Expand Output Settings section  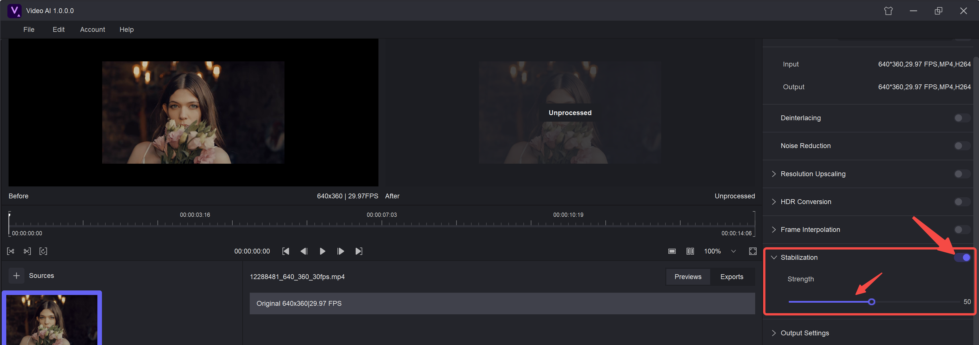(773, 333)
